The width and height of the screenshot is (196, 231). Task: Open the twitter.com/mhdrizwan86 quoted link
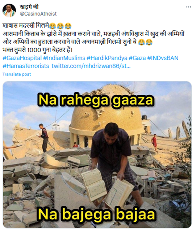91,66
